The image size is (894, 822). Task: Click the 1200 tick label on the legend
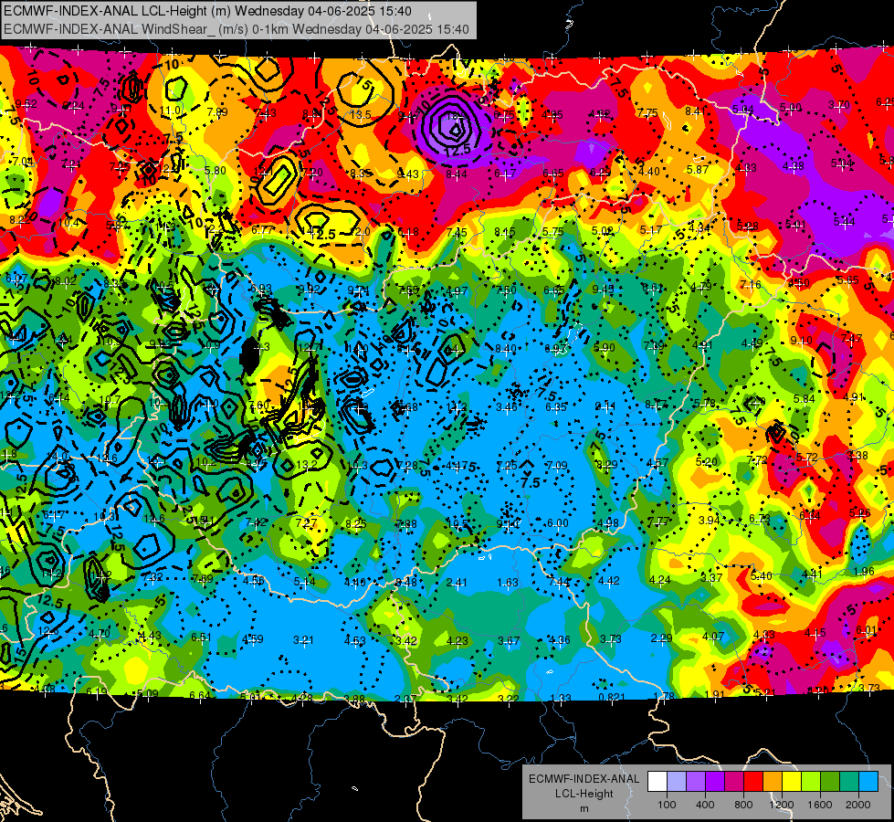pyautogui.click(x=782, y=805)
